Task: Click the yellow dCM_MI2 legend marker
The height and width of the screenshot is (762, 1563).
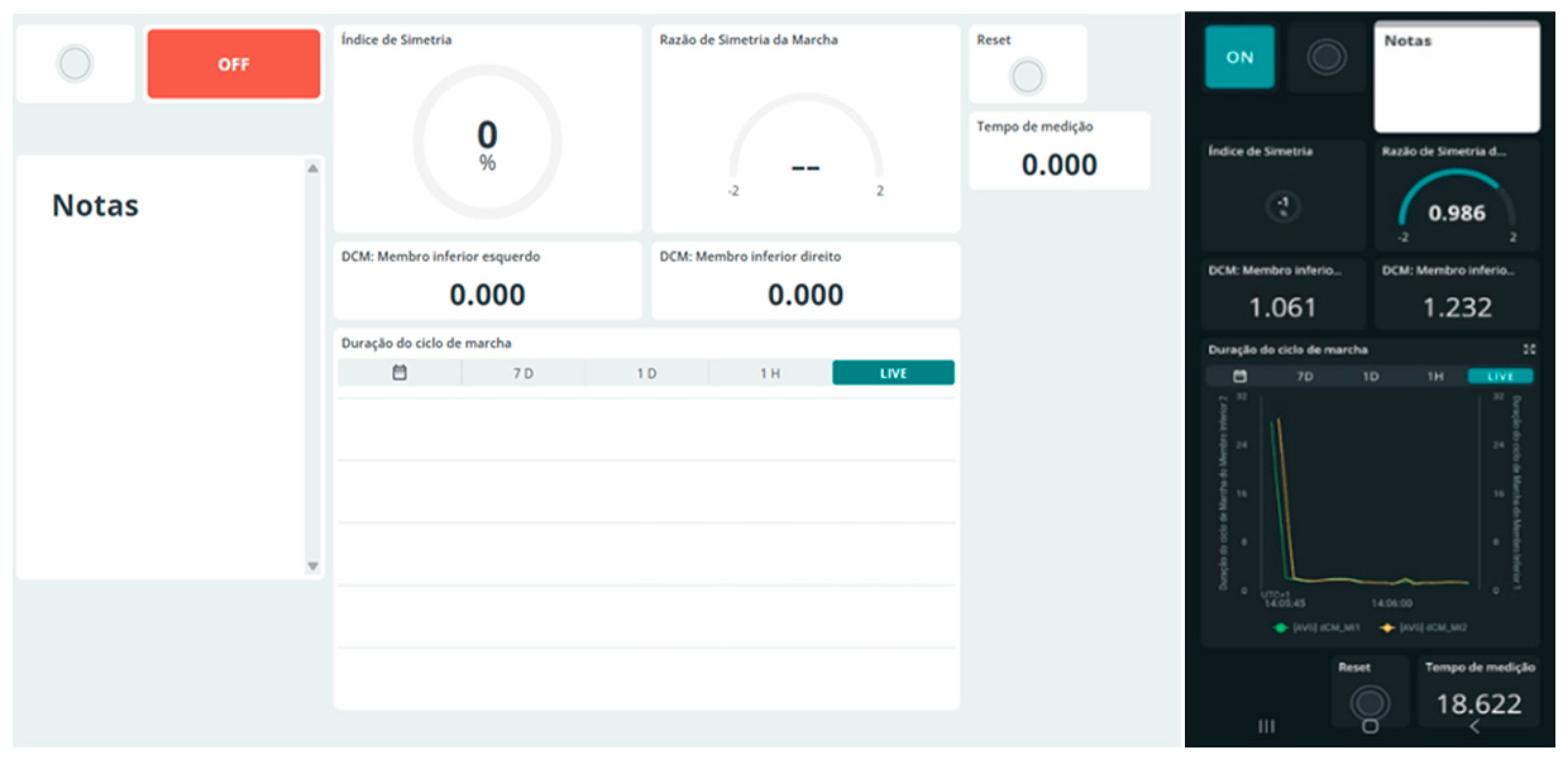Action: 1387,628
